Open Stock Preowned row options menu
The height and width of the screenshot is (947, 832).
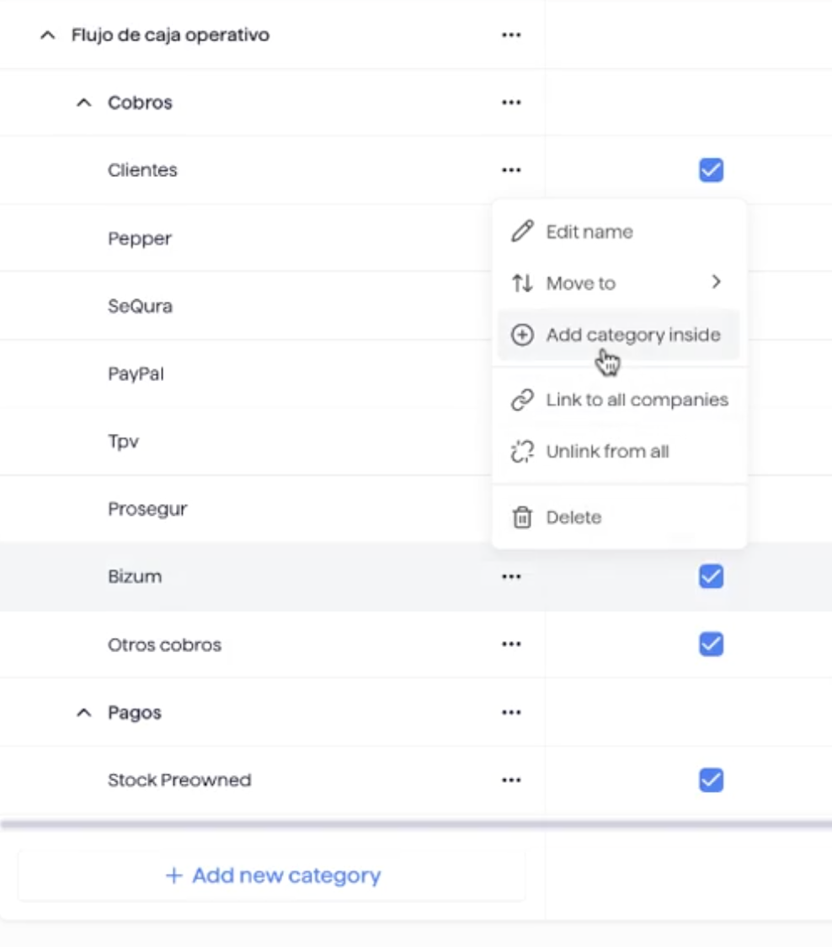click(511, 780)
